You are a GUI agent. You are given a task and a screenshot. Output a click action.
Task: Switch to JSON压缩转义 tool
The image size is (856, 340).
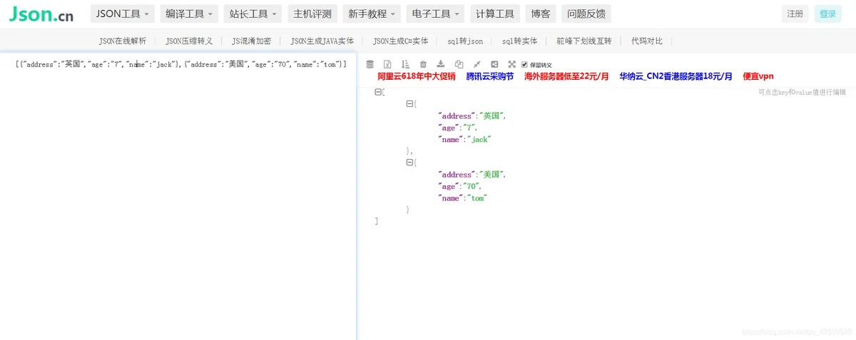coord(189,41)
